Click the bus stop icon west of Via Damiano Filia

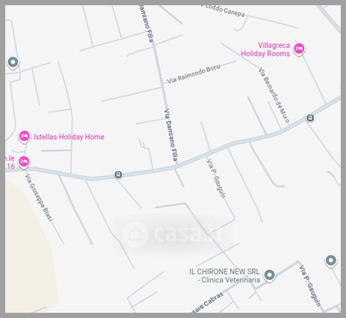pos(118,175)
